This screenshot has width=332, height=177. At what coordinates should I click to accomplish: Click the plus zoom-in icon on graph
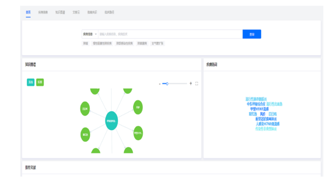pyautogui.click(x=191, y=83)
